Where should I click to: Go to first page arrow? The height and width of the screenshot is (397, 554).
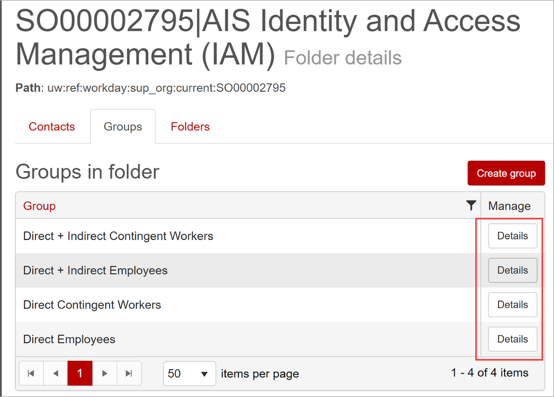point(31,373)
